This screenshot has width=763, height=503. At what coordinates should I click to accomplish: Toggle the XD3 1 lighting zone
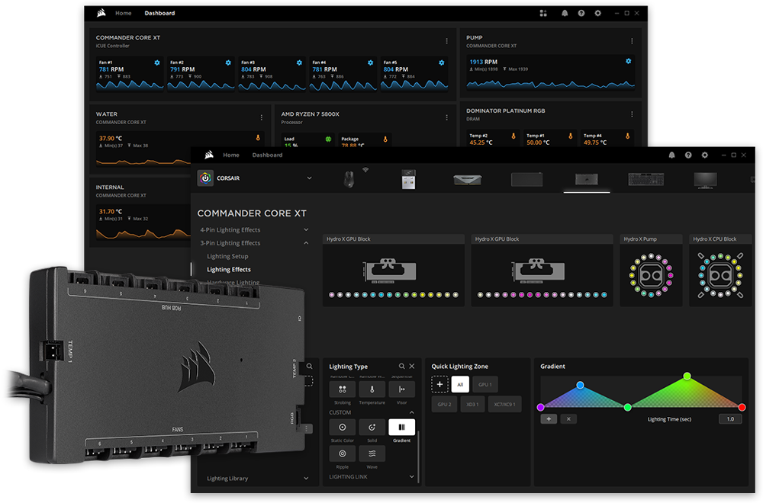point(472,404)
